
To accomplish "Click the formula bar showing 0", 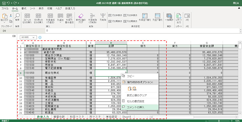I will (142, 31).
